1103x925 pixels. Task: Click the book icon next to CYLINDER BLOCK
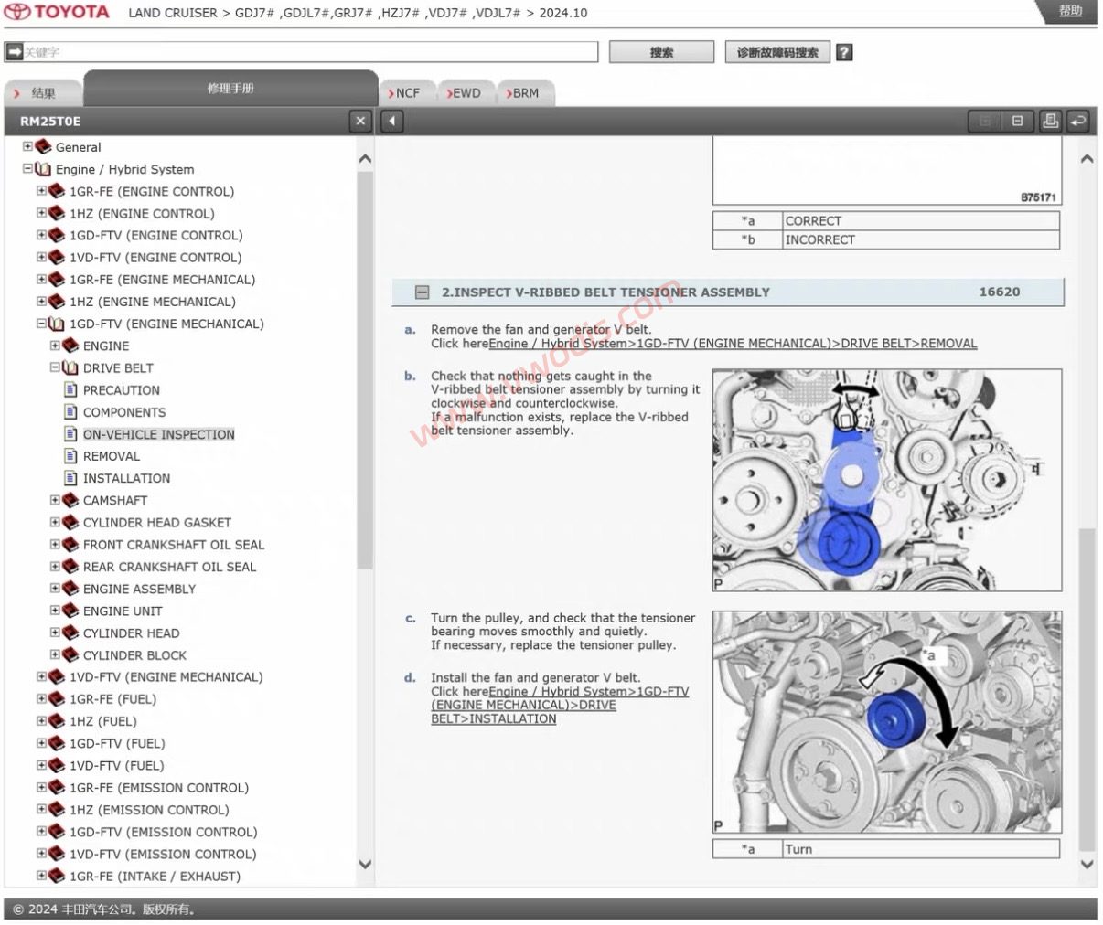tap(70, 654)
